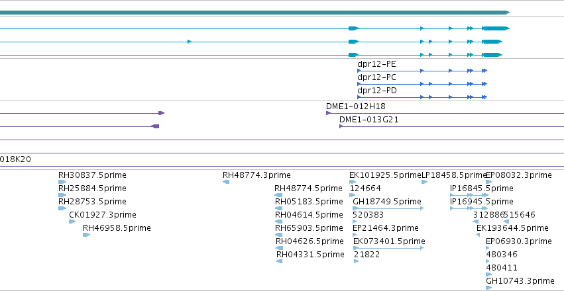
Task: Click the RH30837.5prime EST arrow glyph
Action: click(62, 182)
